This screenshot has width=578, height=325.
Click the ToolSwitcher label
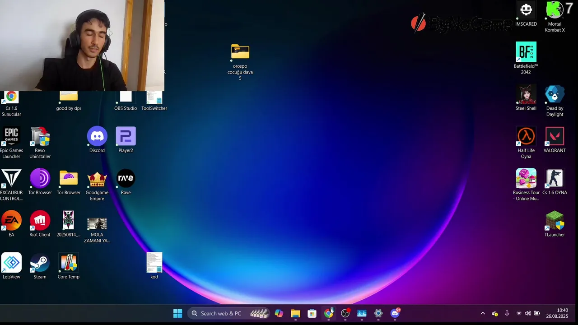(x=154, y=108)
